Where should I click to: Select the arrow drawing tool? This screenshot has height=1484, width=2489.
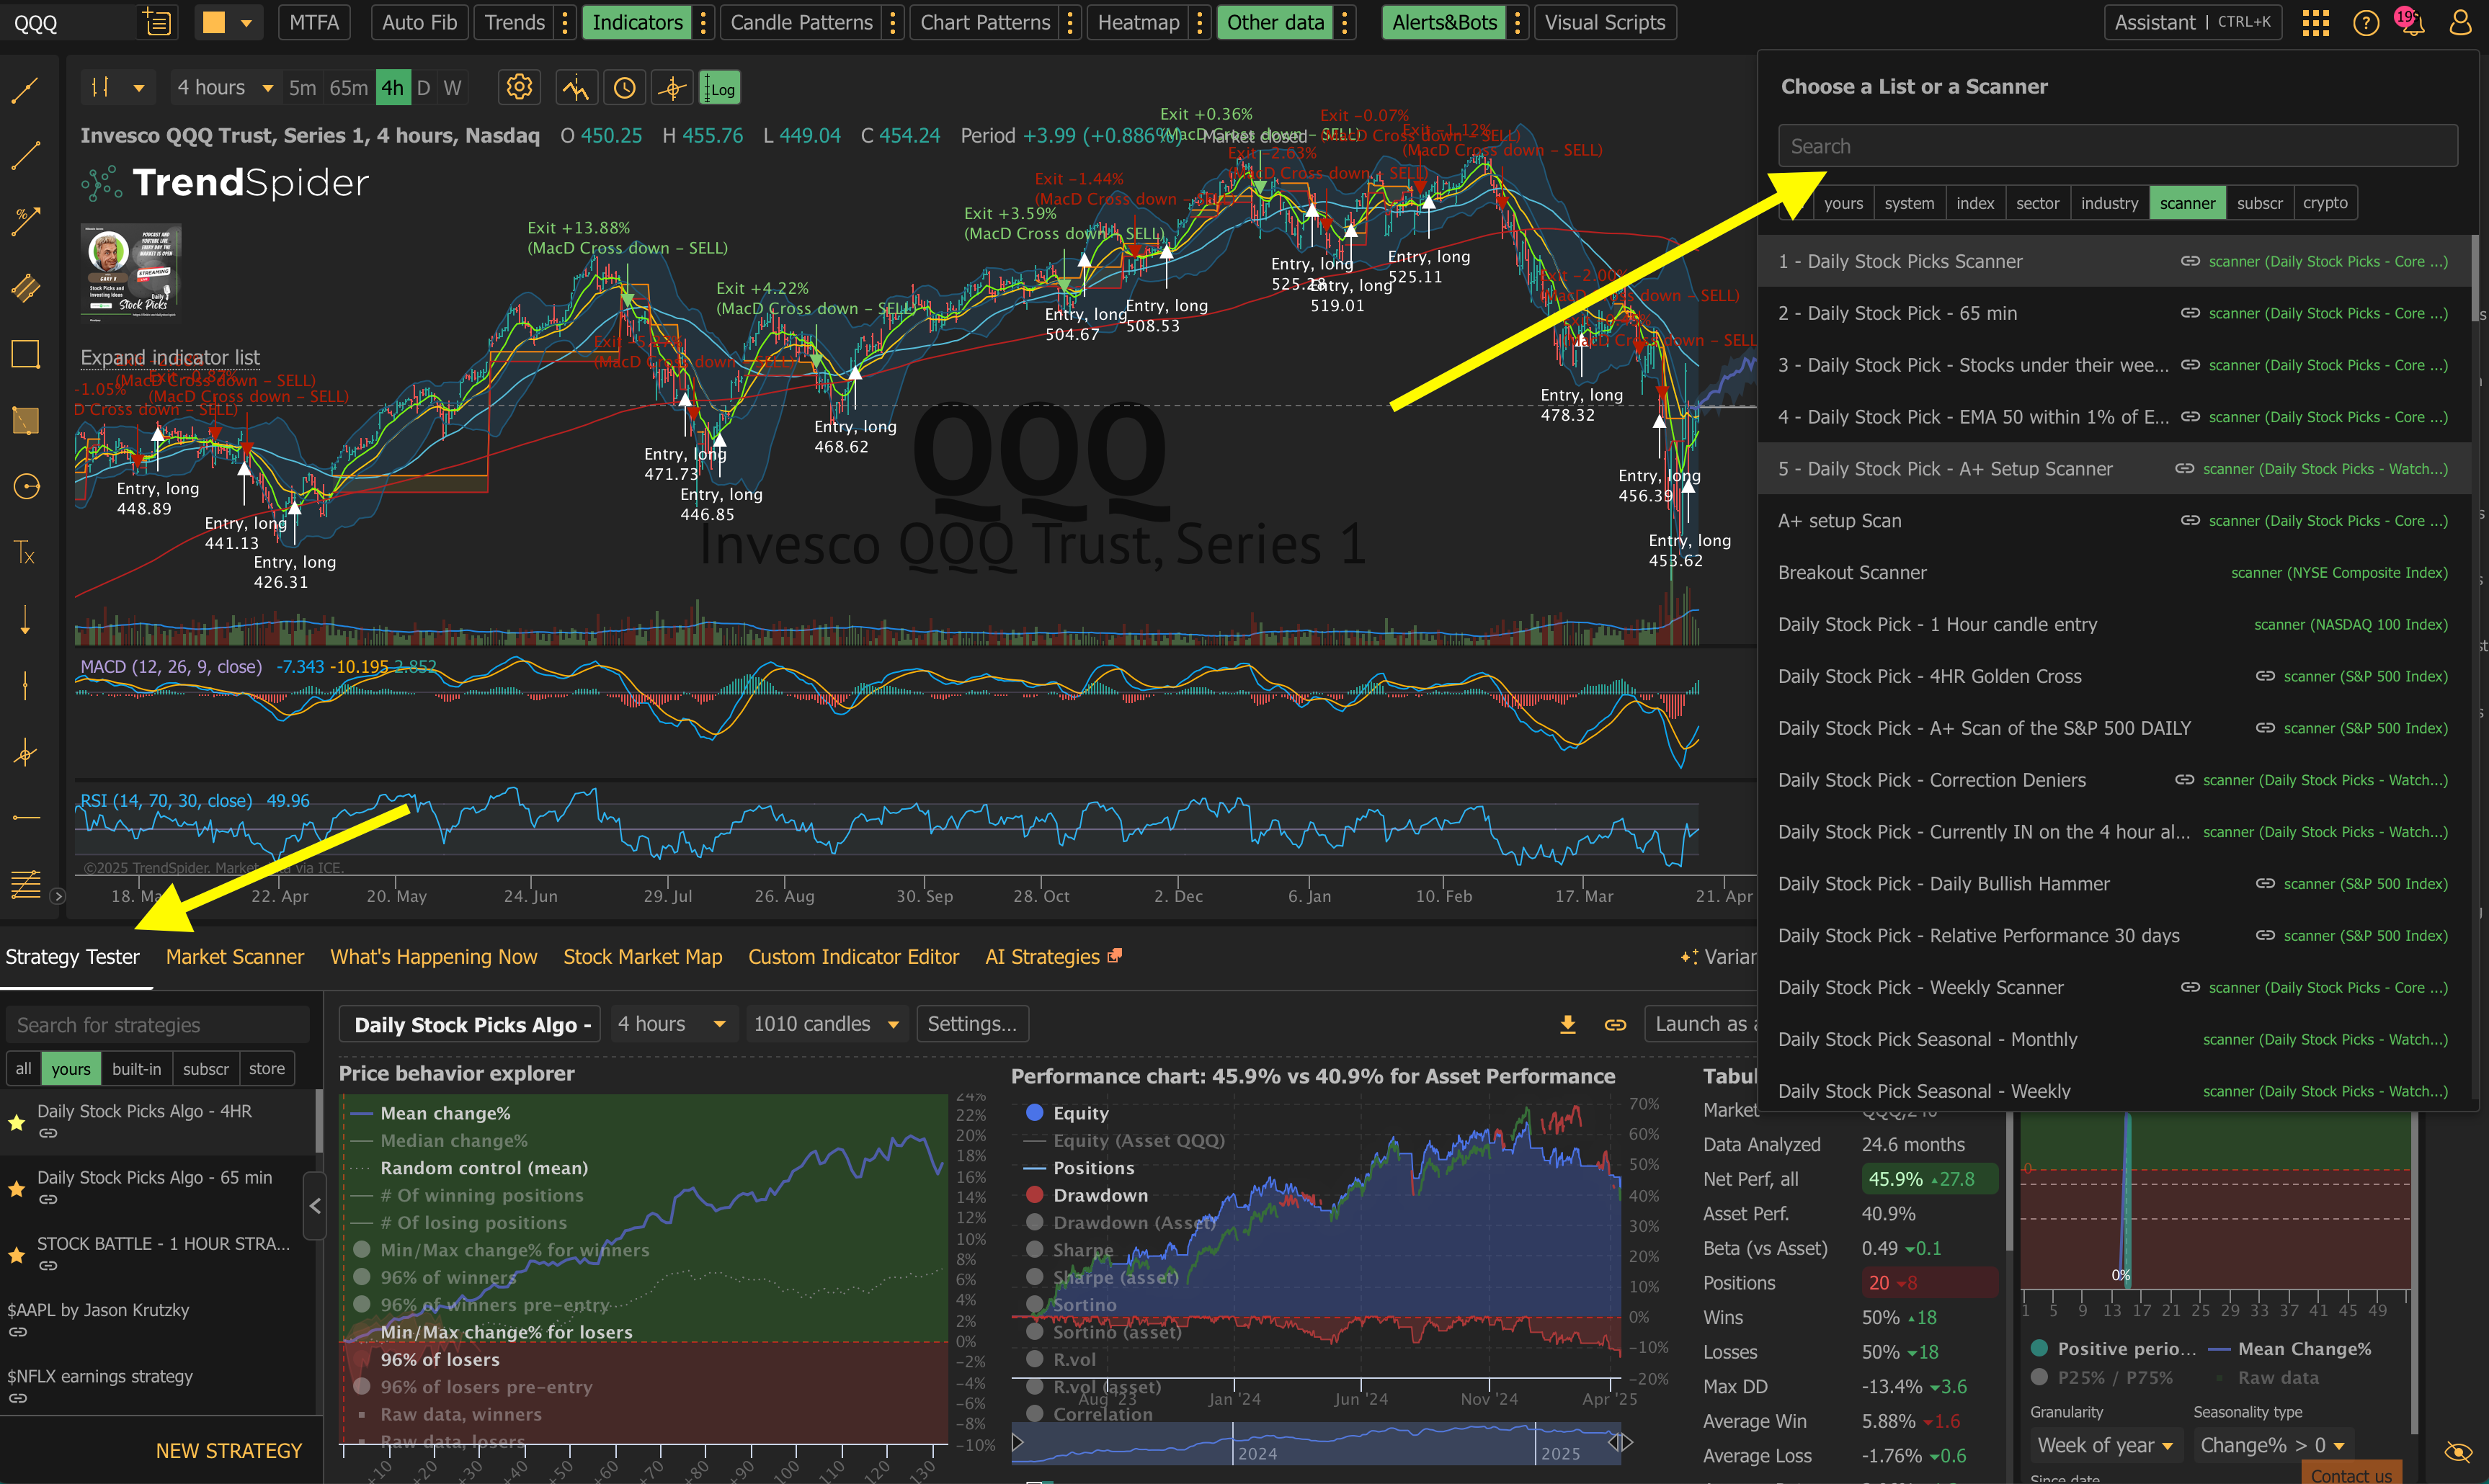pyautogui.click(x=26, y=221)
